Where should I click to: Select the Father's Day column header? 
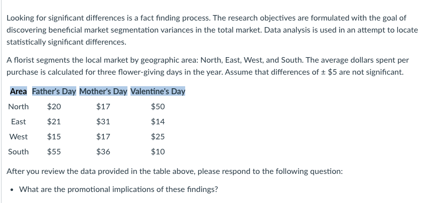[x=54, y=92]
